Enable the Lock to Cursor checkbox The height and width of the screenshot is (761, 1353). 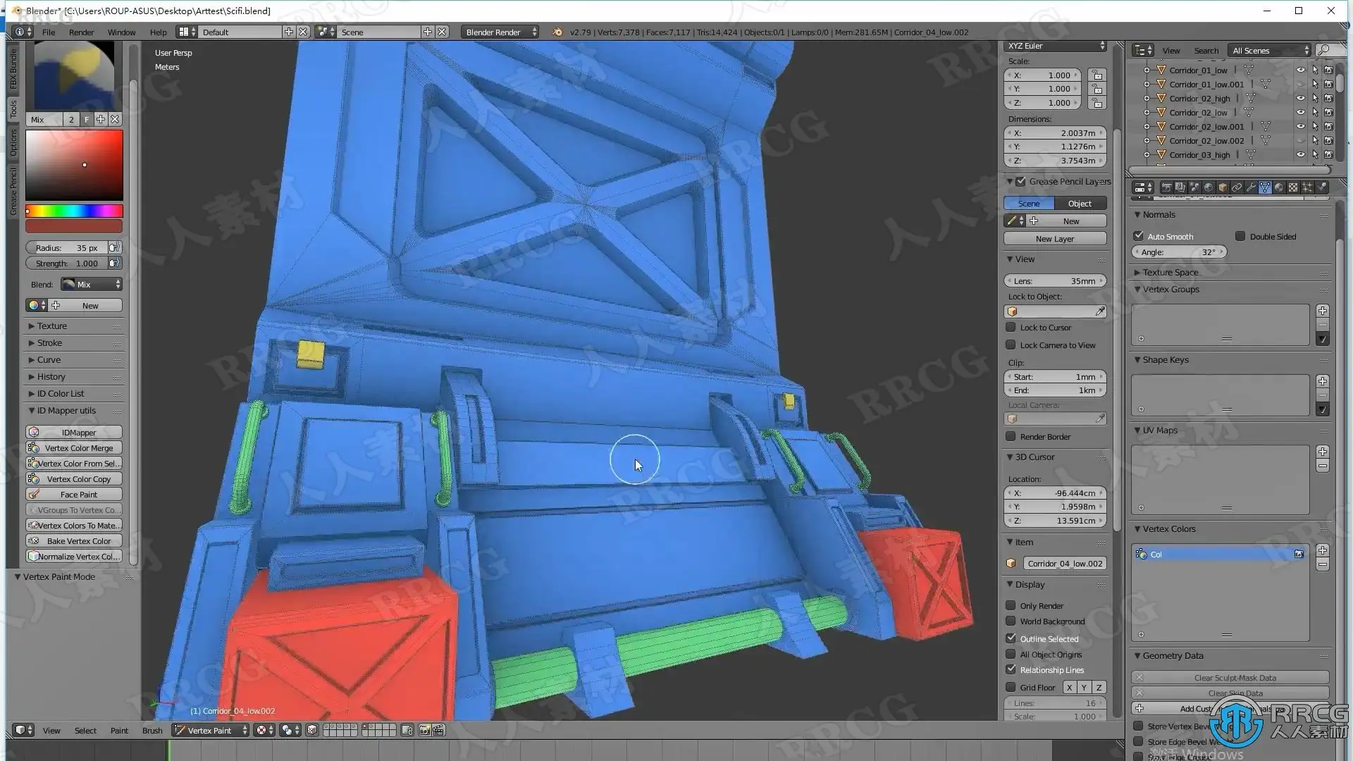1011,328
